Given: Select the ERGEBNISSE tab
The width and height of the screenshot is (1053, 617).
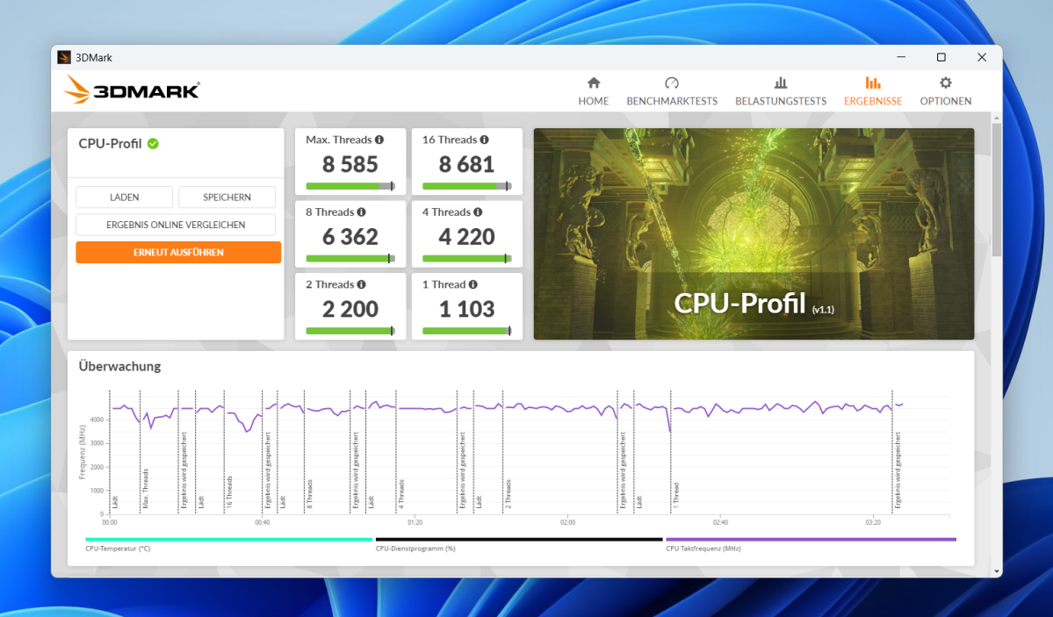Looking at the screenshot, I should (x=872, y=91).
